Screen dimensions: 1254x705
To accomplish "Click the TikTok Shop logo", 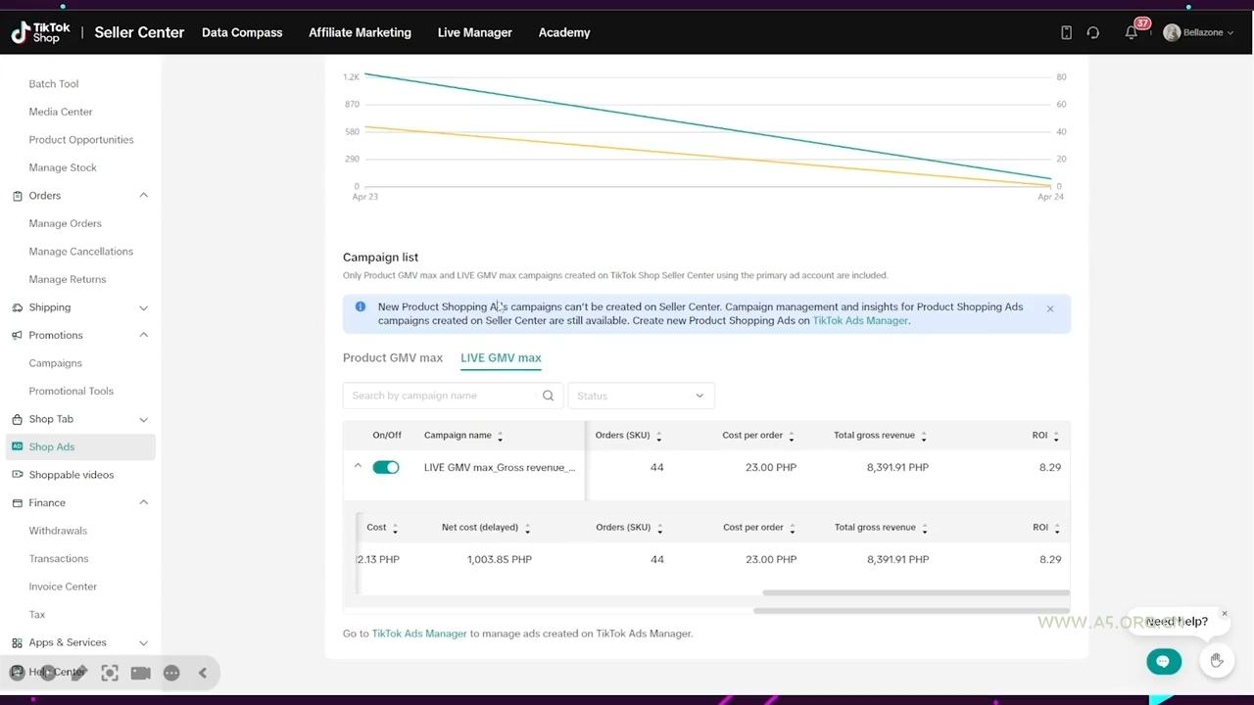I will tap(41, 32).
